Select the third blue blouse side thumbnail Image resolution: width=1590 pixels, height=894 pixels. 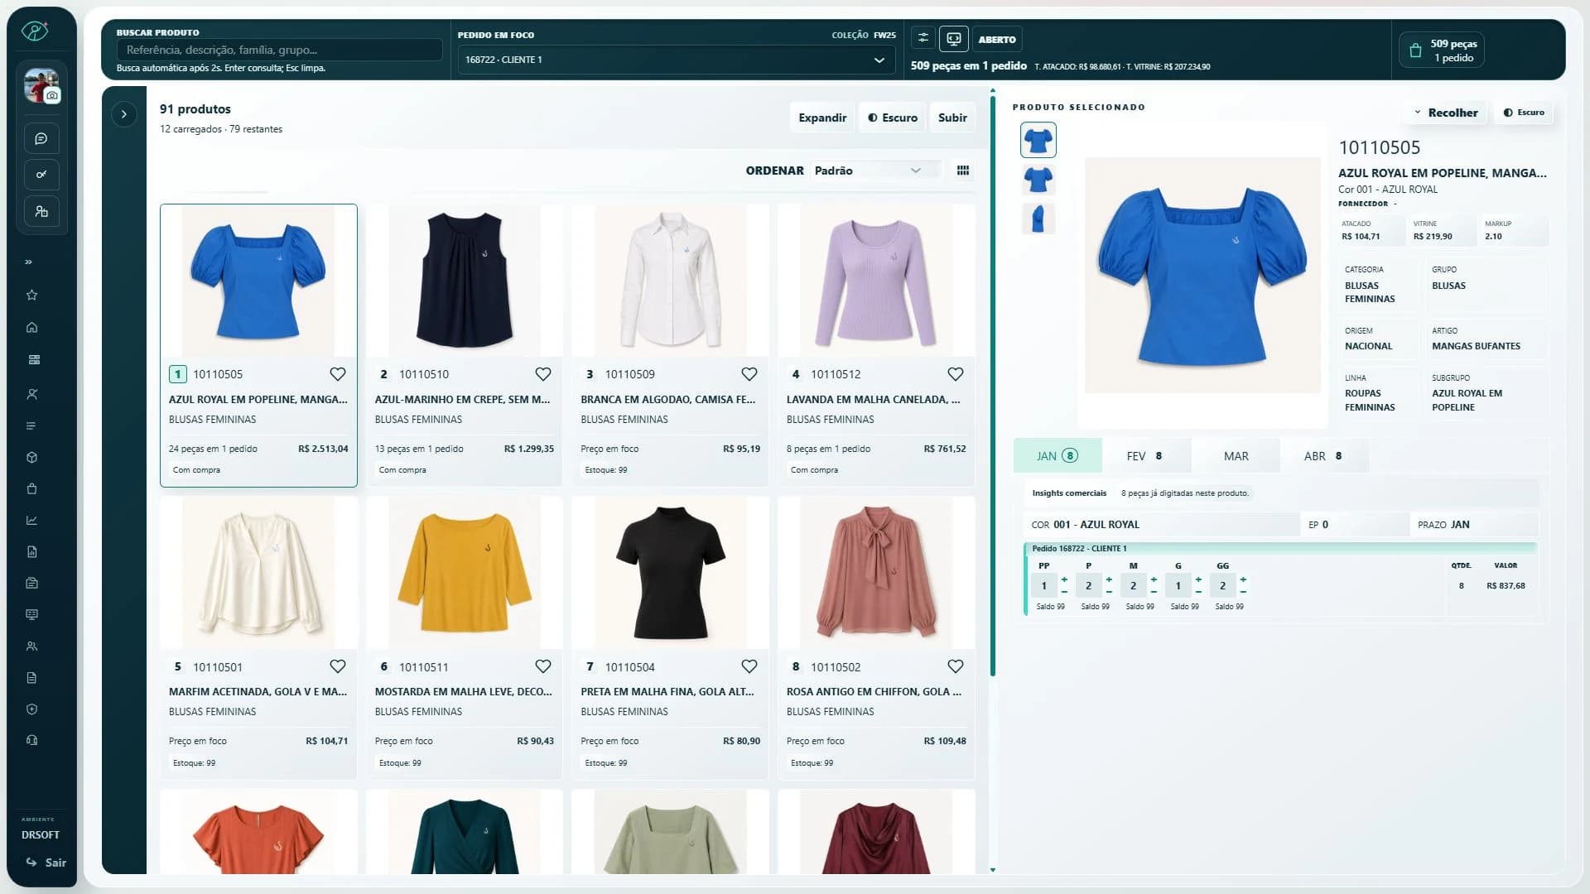click(1038, 219)
